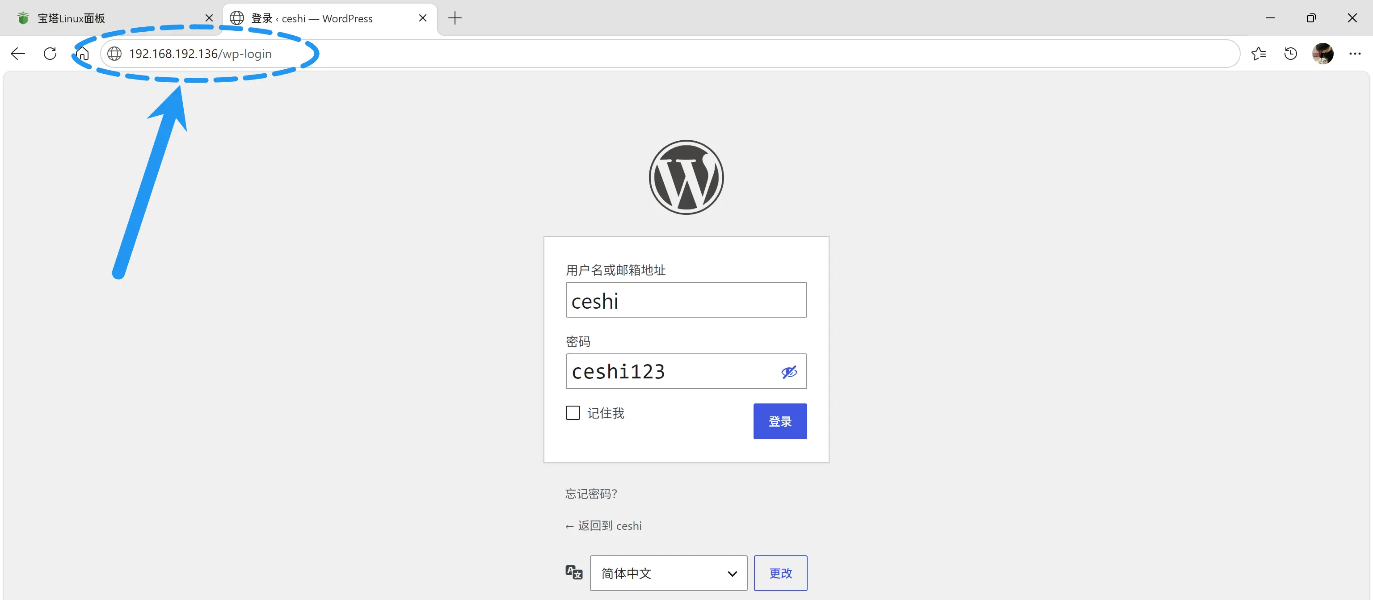1373x600 pixels.
Task: Click the username field containing ceshi
Action: click(686, 300)
